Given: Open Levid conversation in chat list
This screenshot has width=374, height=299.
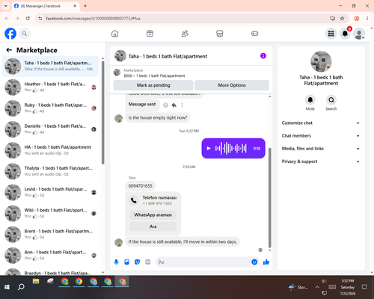Looking at the screenshot, I should [50, 192].
